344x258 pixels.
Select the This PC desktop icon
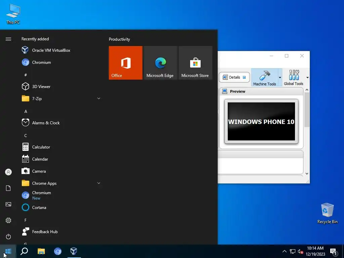13,14
